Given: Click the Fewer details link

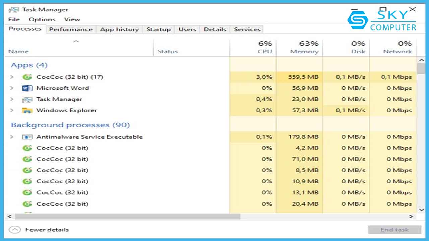Looking at the screenshot, I should coord(47,230).
